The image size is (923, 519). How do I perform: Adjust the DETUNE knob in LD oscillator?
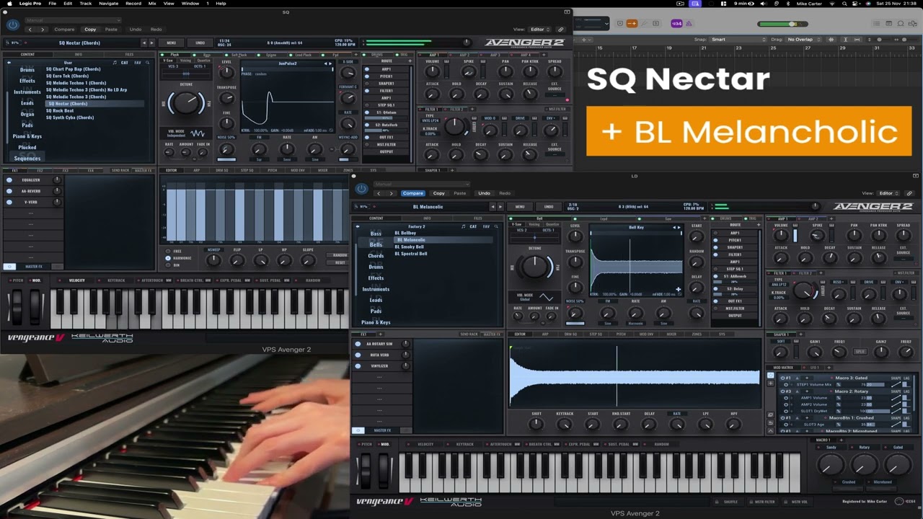(535, 267)
